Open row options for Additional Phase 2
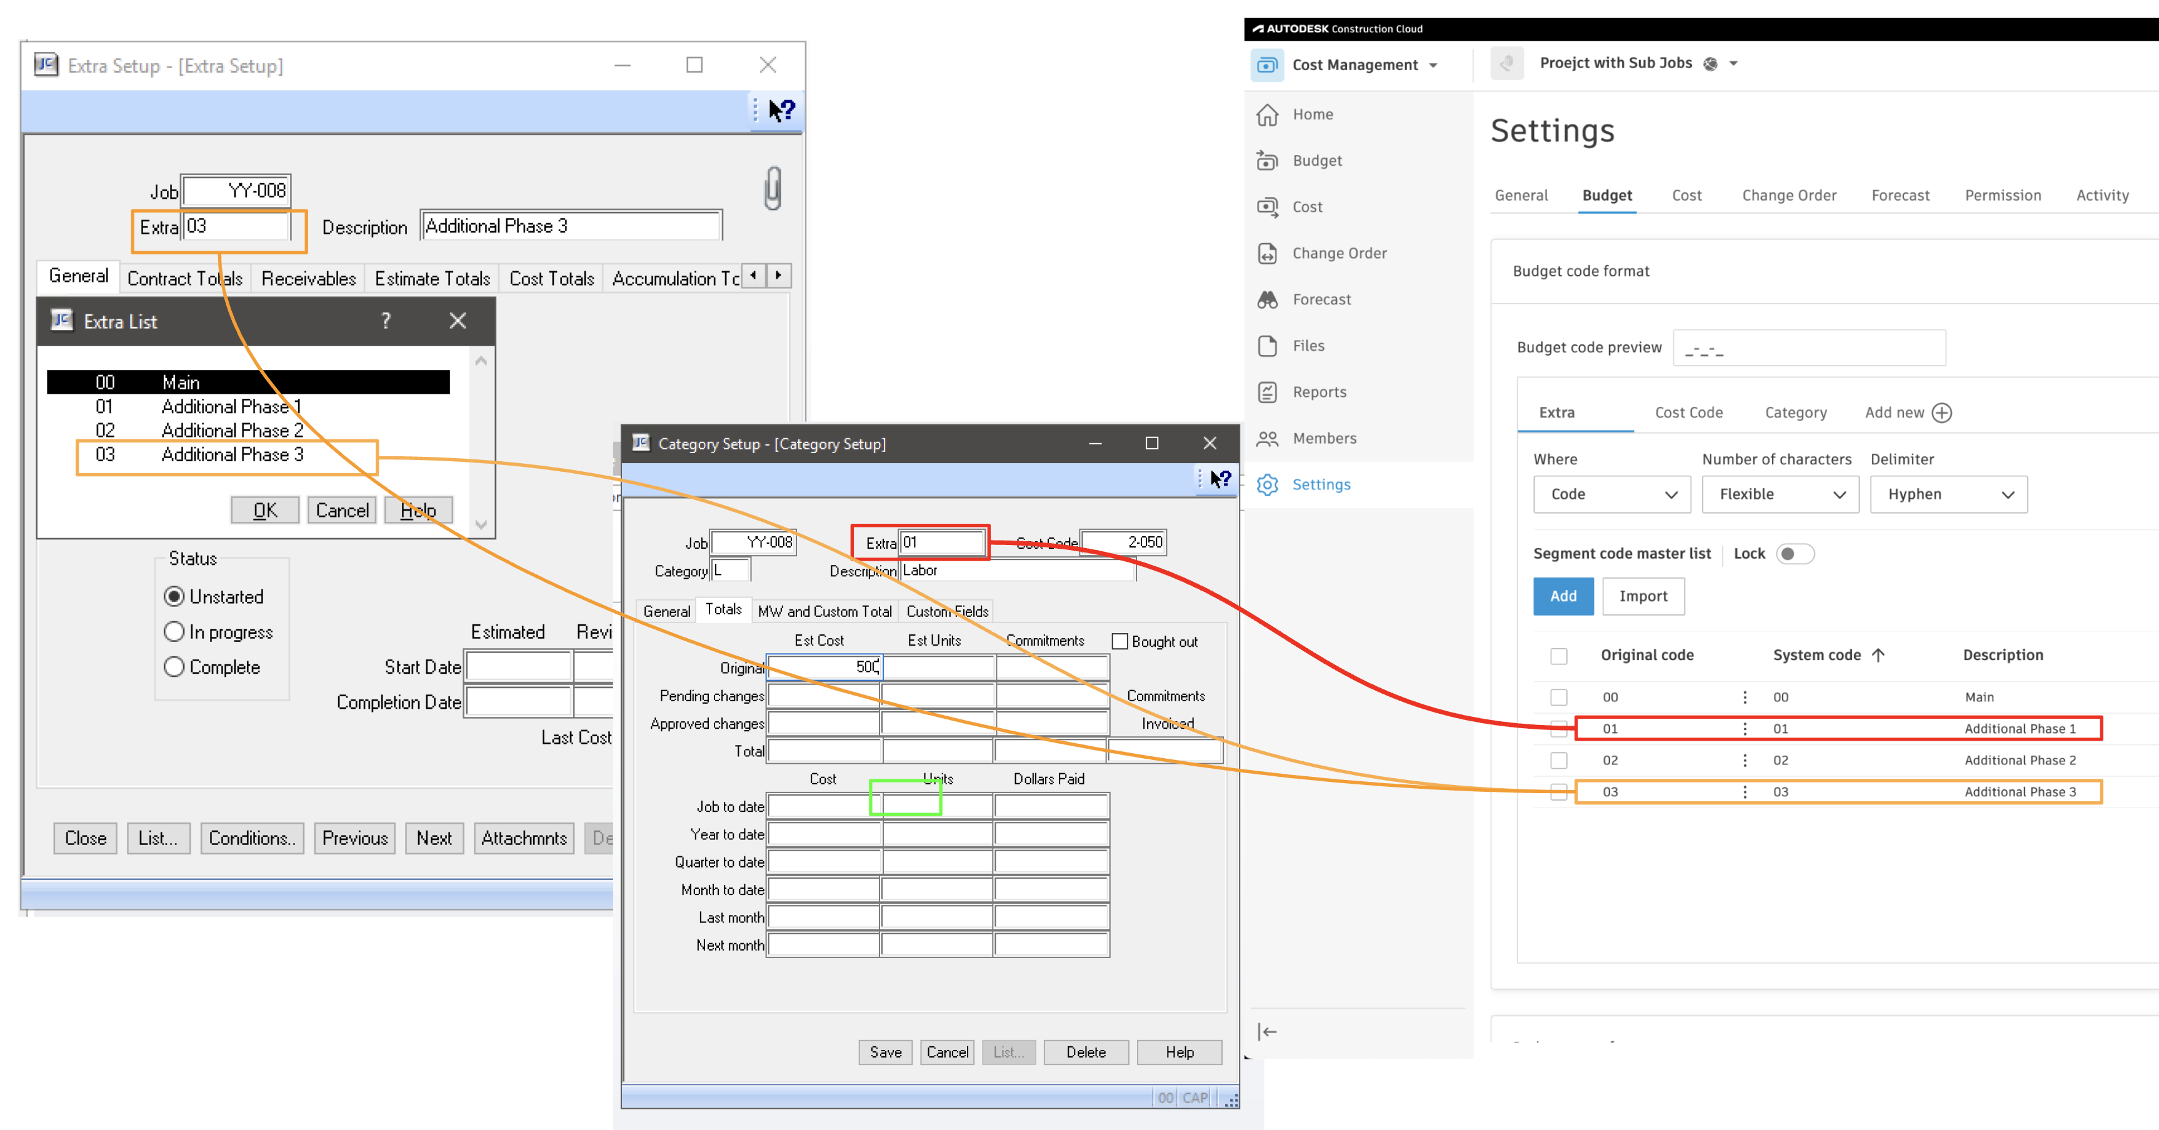The width and height of the screenshot is (2159, 1130). click(x=1745, y=761)
